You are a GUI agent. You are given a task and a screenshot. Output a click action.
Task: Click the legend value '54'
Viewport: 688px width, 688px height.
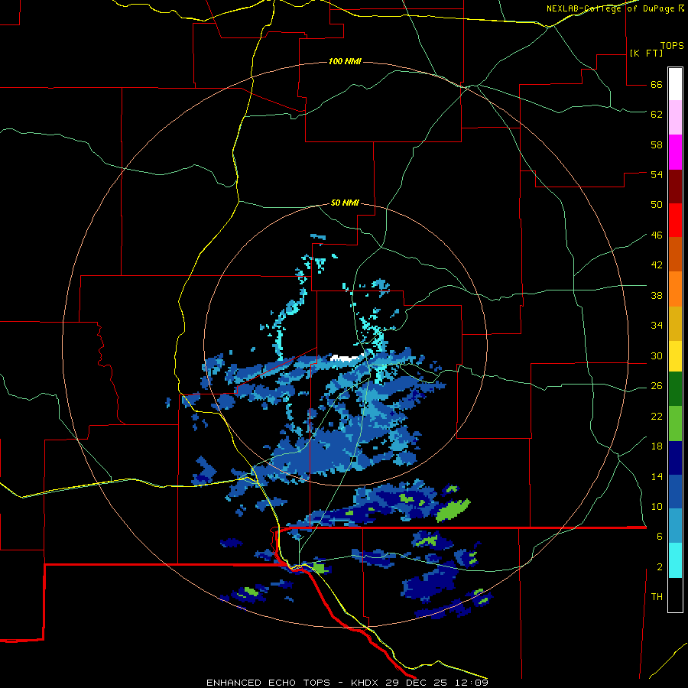(x=657, y=174)
